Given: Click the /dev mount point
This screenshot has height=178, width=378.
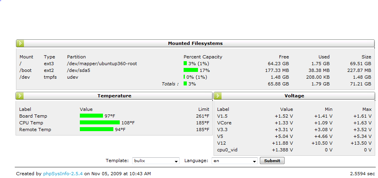Looking at the screenshot, I should [24, 77].
